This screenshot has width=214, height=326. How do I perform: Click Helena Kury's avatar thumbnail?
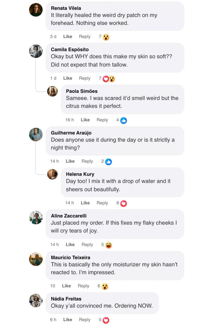[x=52, y=174]
